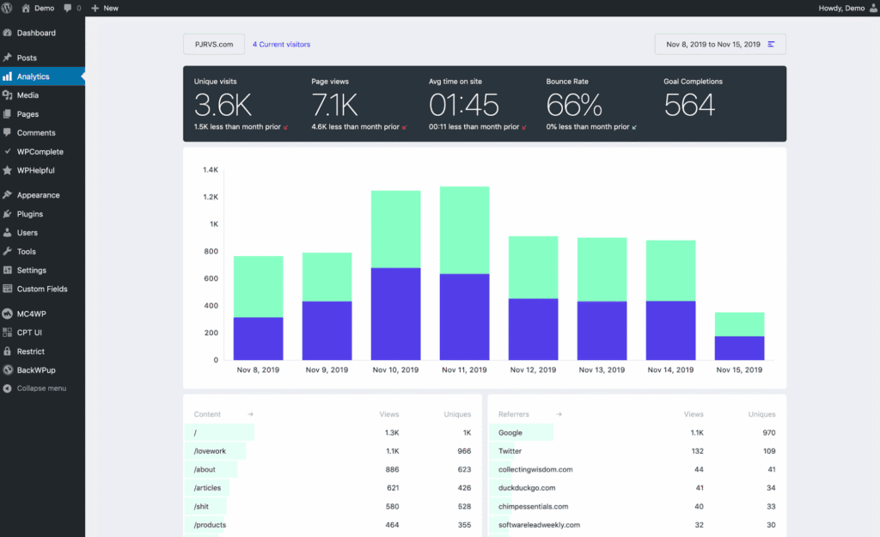Select the Posts pin icon

coord(8,58)
